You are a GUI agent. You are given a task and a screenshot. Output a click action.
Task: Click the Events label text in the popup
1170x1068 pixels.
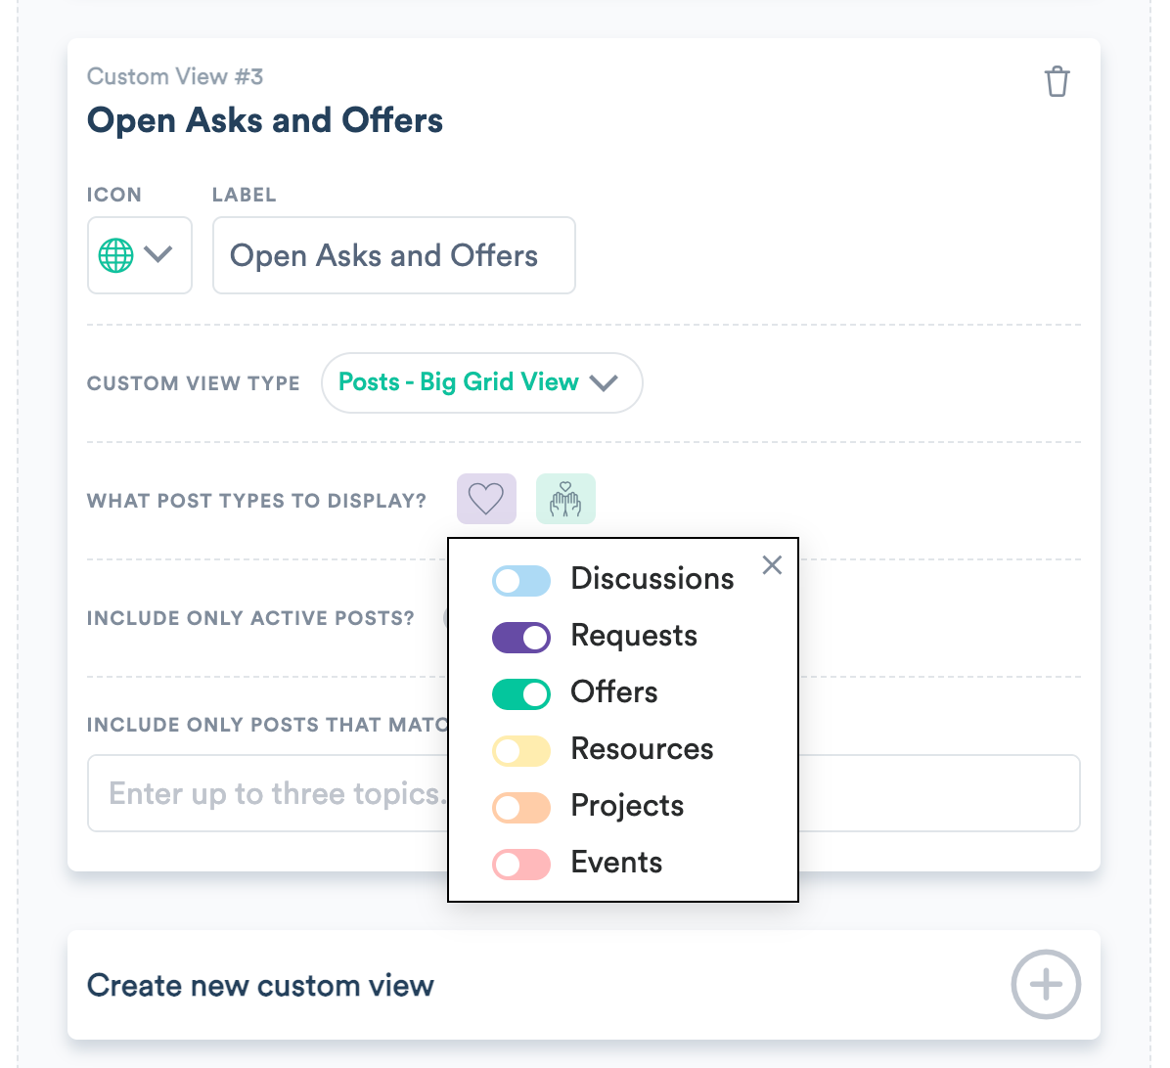point(616,863)
